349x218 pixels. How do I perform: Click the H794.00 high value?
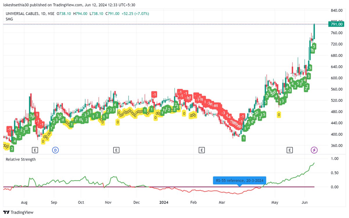[80, 13]
